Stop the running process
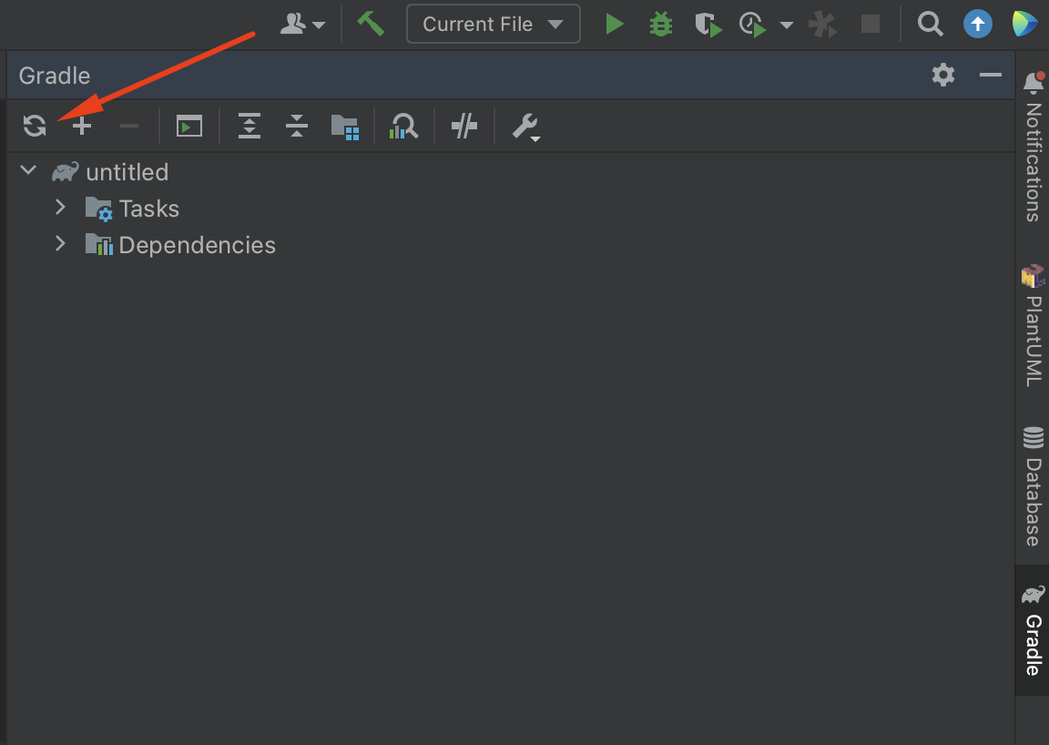 click(x=871, y=24)
